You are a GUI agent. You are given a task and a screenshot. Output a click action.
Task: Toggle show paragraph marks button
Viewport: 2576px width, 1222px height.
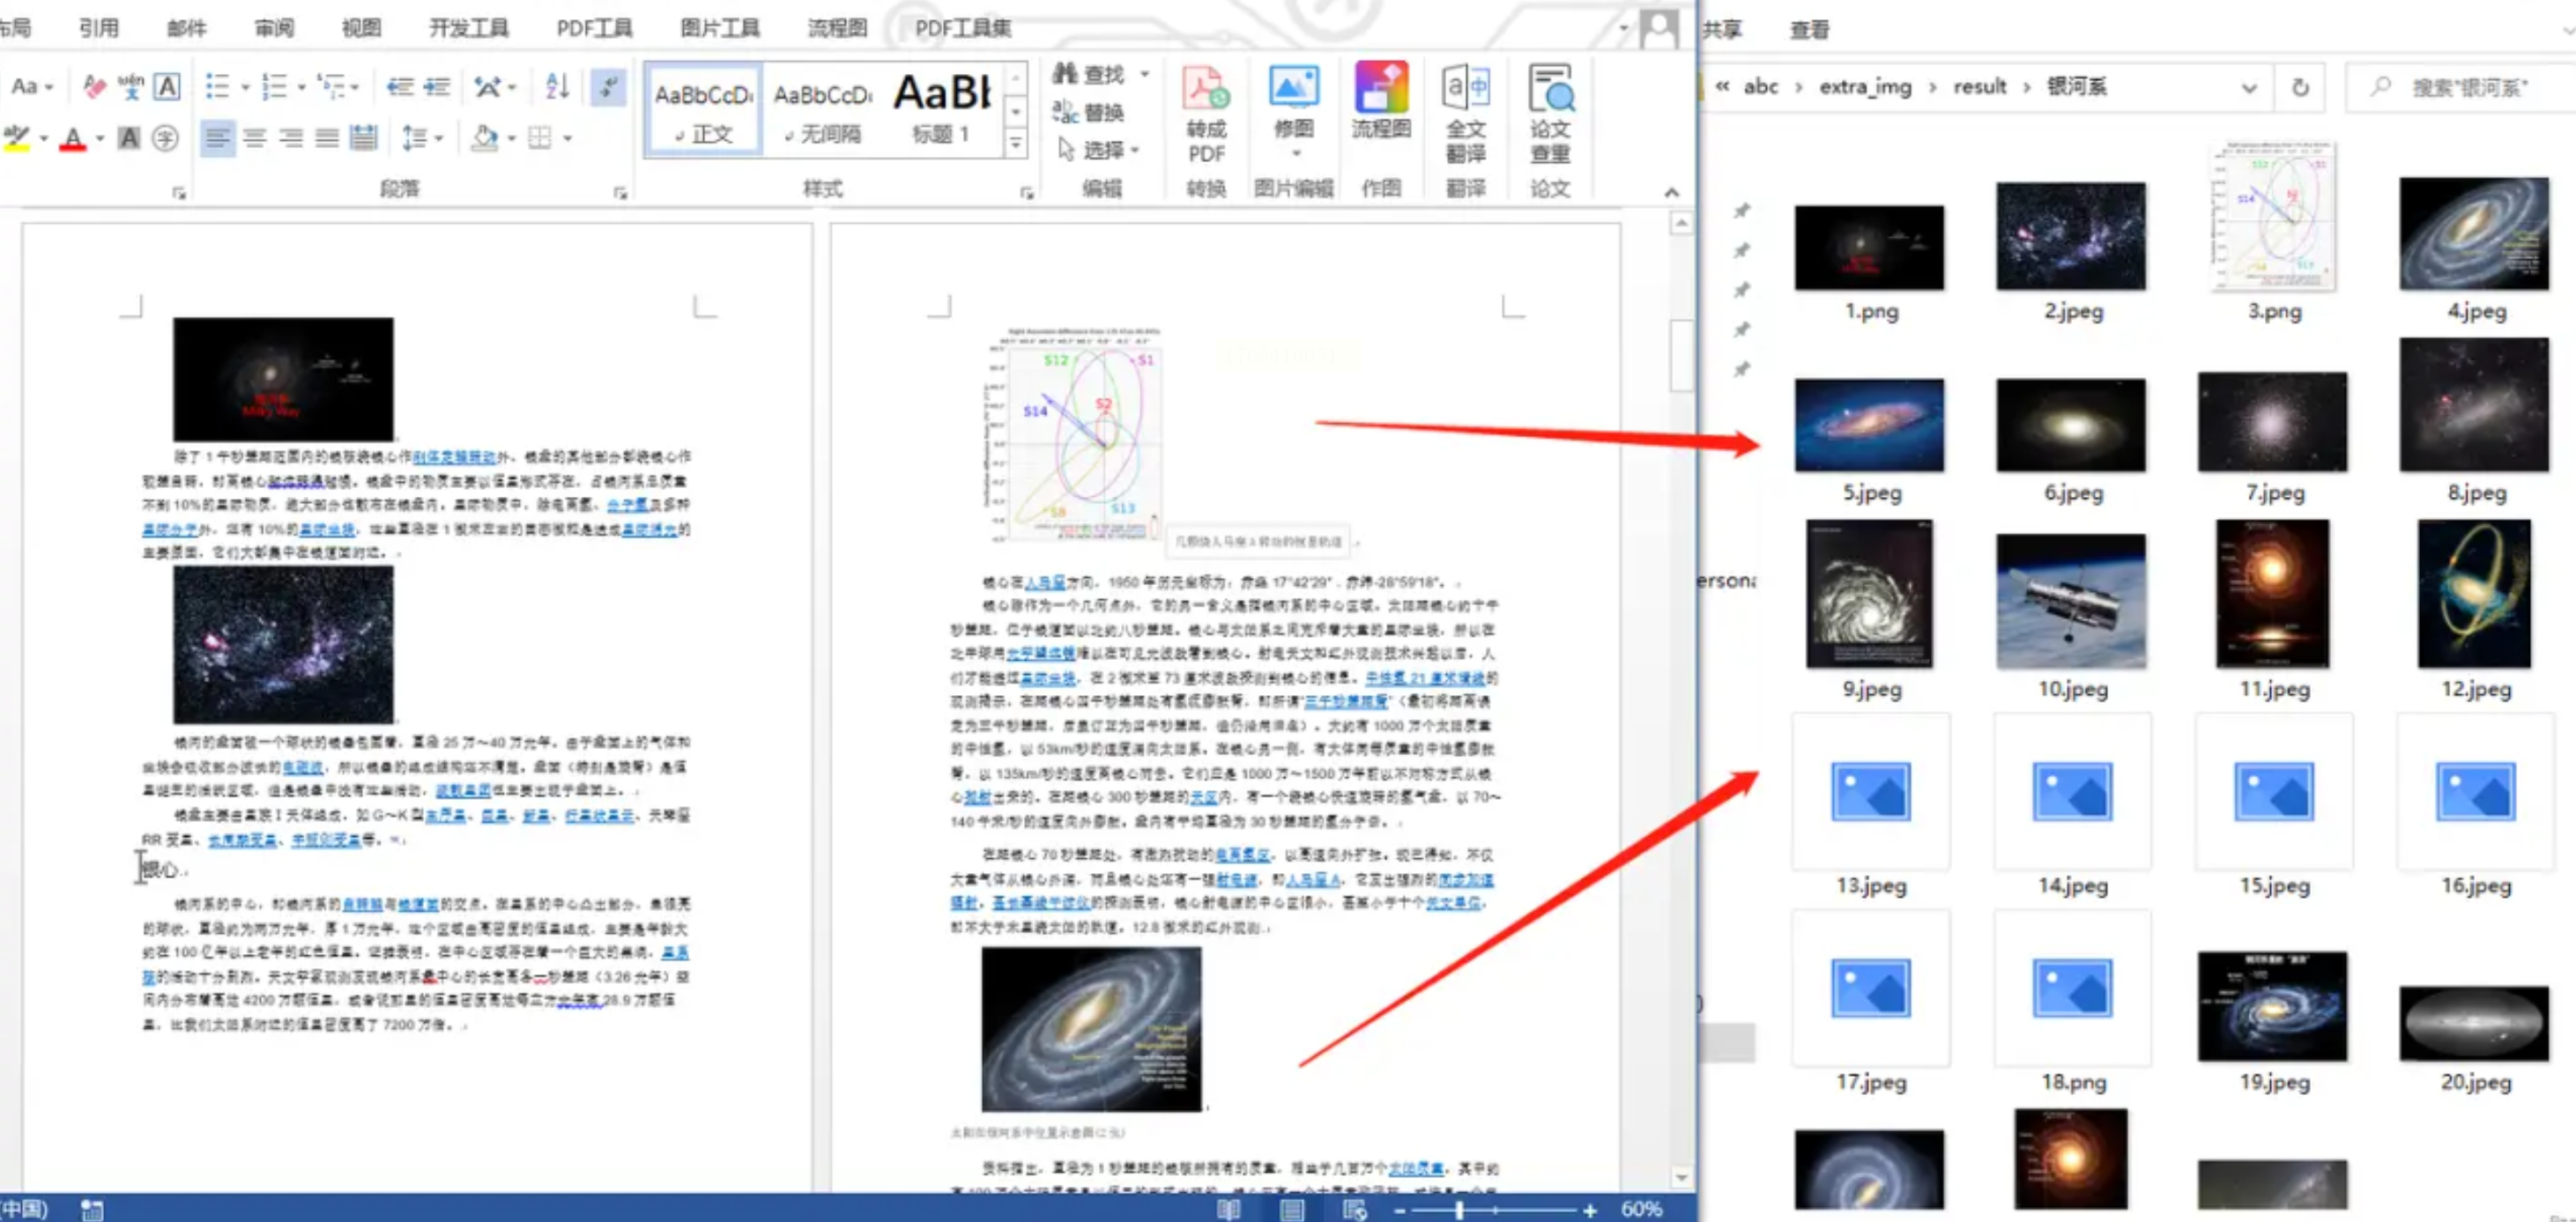[608, 86]
